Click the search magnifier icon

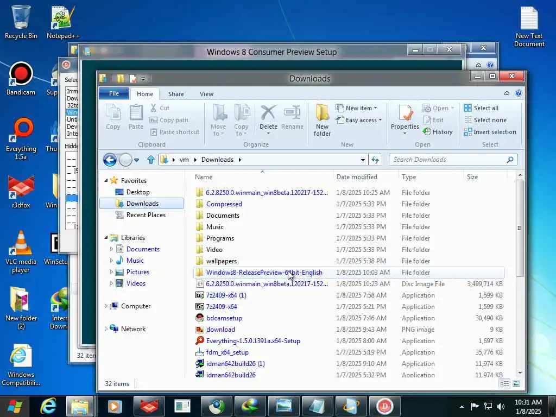(x=510, y=160)
